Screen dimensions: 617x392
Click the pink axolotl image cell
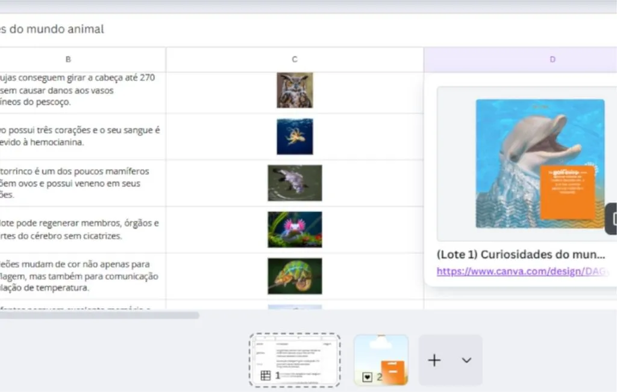coord(295,229)
